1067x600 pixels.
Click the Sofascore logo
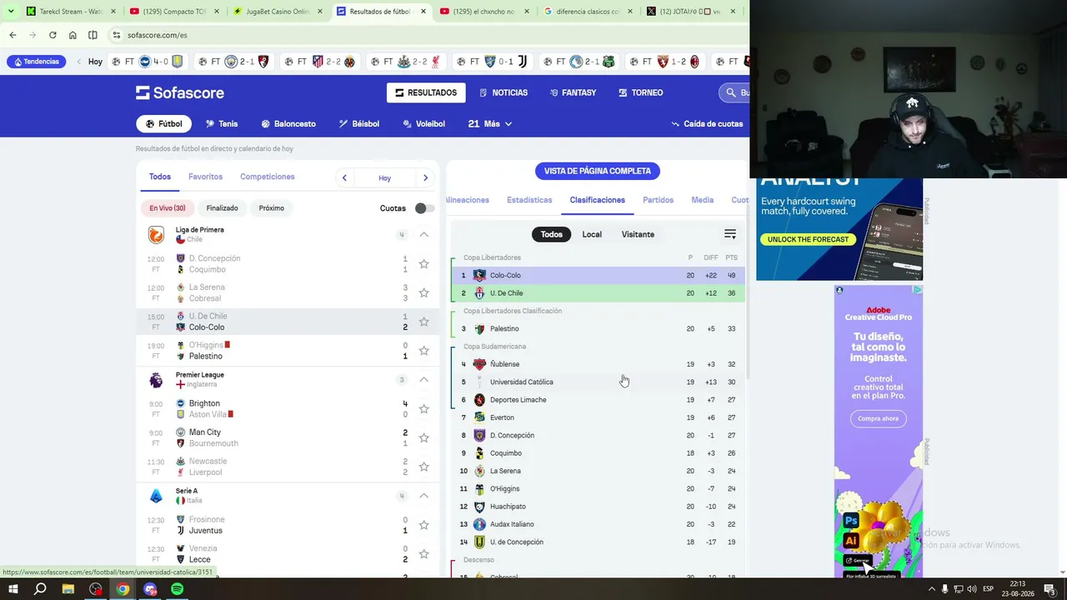178,92
